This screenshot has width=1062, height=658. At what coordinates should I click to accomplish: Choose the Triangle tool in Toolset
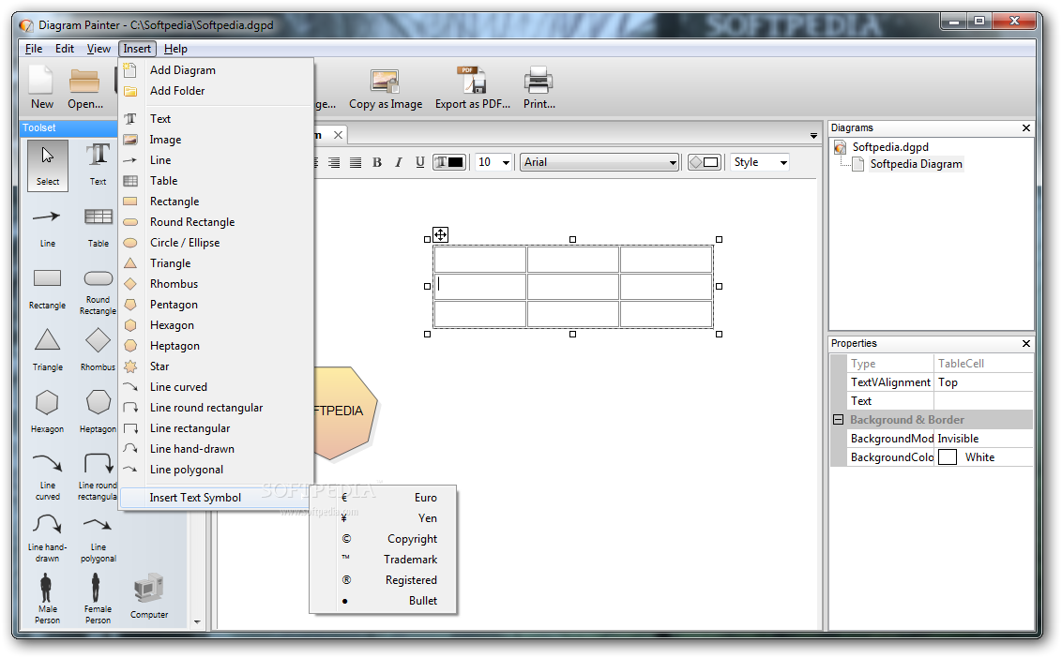(x=48, y=351)
